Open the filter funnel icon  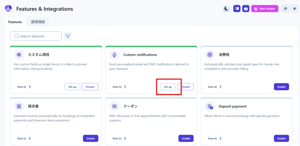(68, 36)
